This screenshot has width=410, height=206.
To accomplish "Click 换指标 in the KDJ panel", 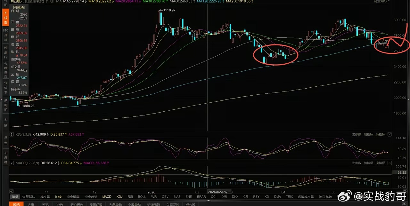I will [380, 135].
